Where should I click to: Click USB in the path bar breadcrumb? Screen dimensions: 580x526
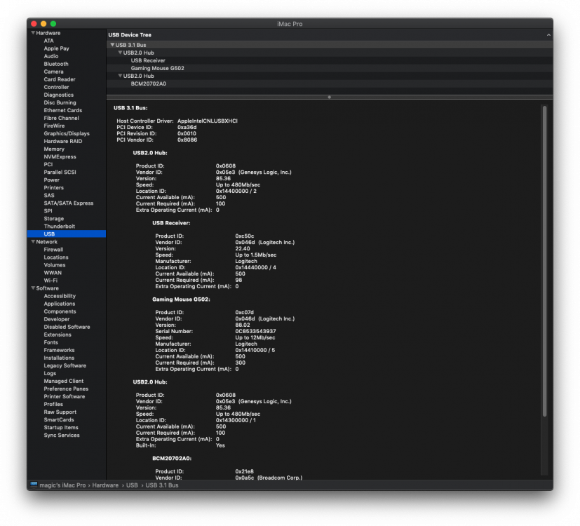pos(132,485)
